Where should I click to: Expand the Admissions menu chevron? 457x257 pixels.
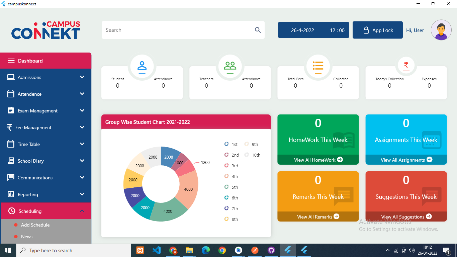(x=82, y=77)
